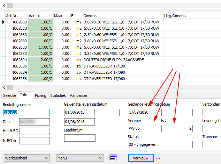The height and width of the screenshot is (164, 221).
Task: Click the Geplande leveringsdatum field 17/09/2020
Action: coord(144,112)
